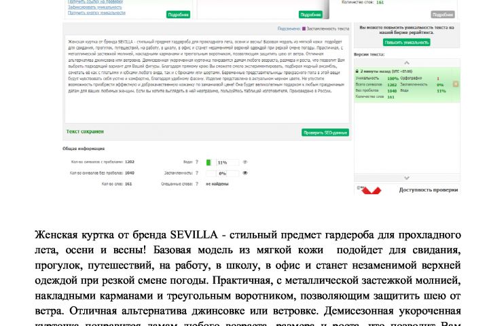Image resolution: width=489 pixels, height=326 pixels.
Task: Click the character count value '1202' under 'Общая информация'
Action: tap(130, 162)
